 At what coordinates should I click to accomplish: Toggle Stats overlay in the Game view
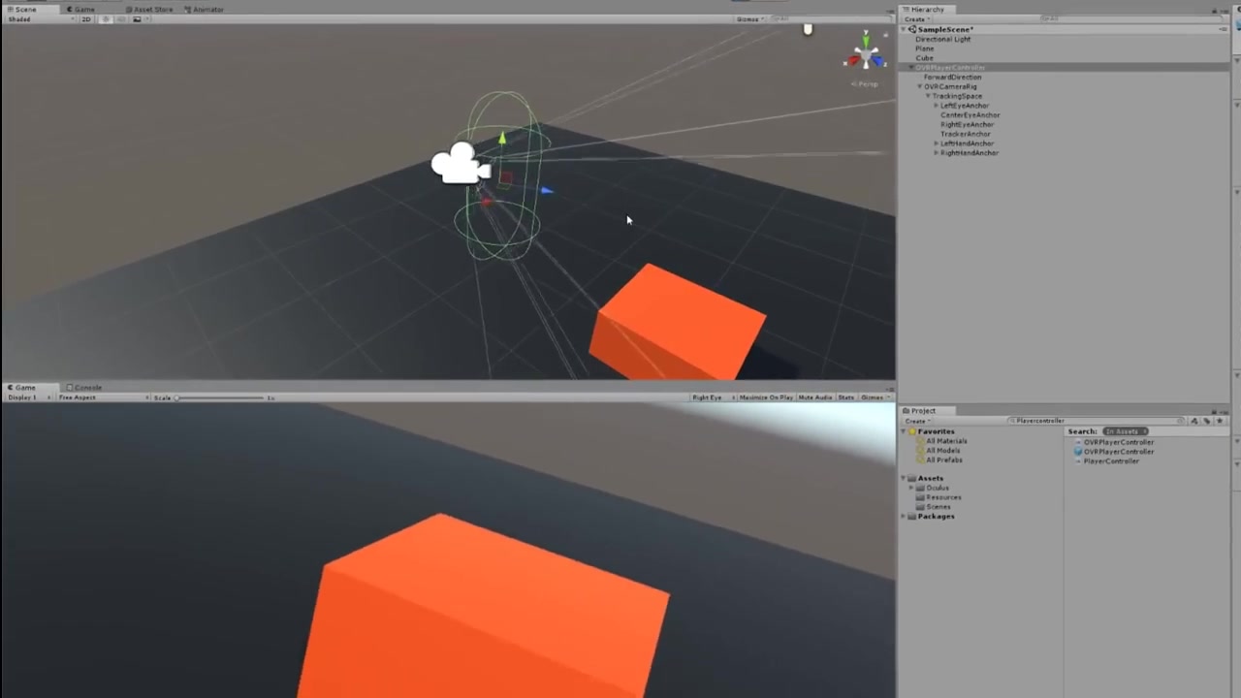point(845,397)
